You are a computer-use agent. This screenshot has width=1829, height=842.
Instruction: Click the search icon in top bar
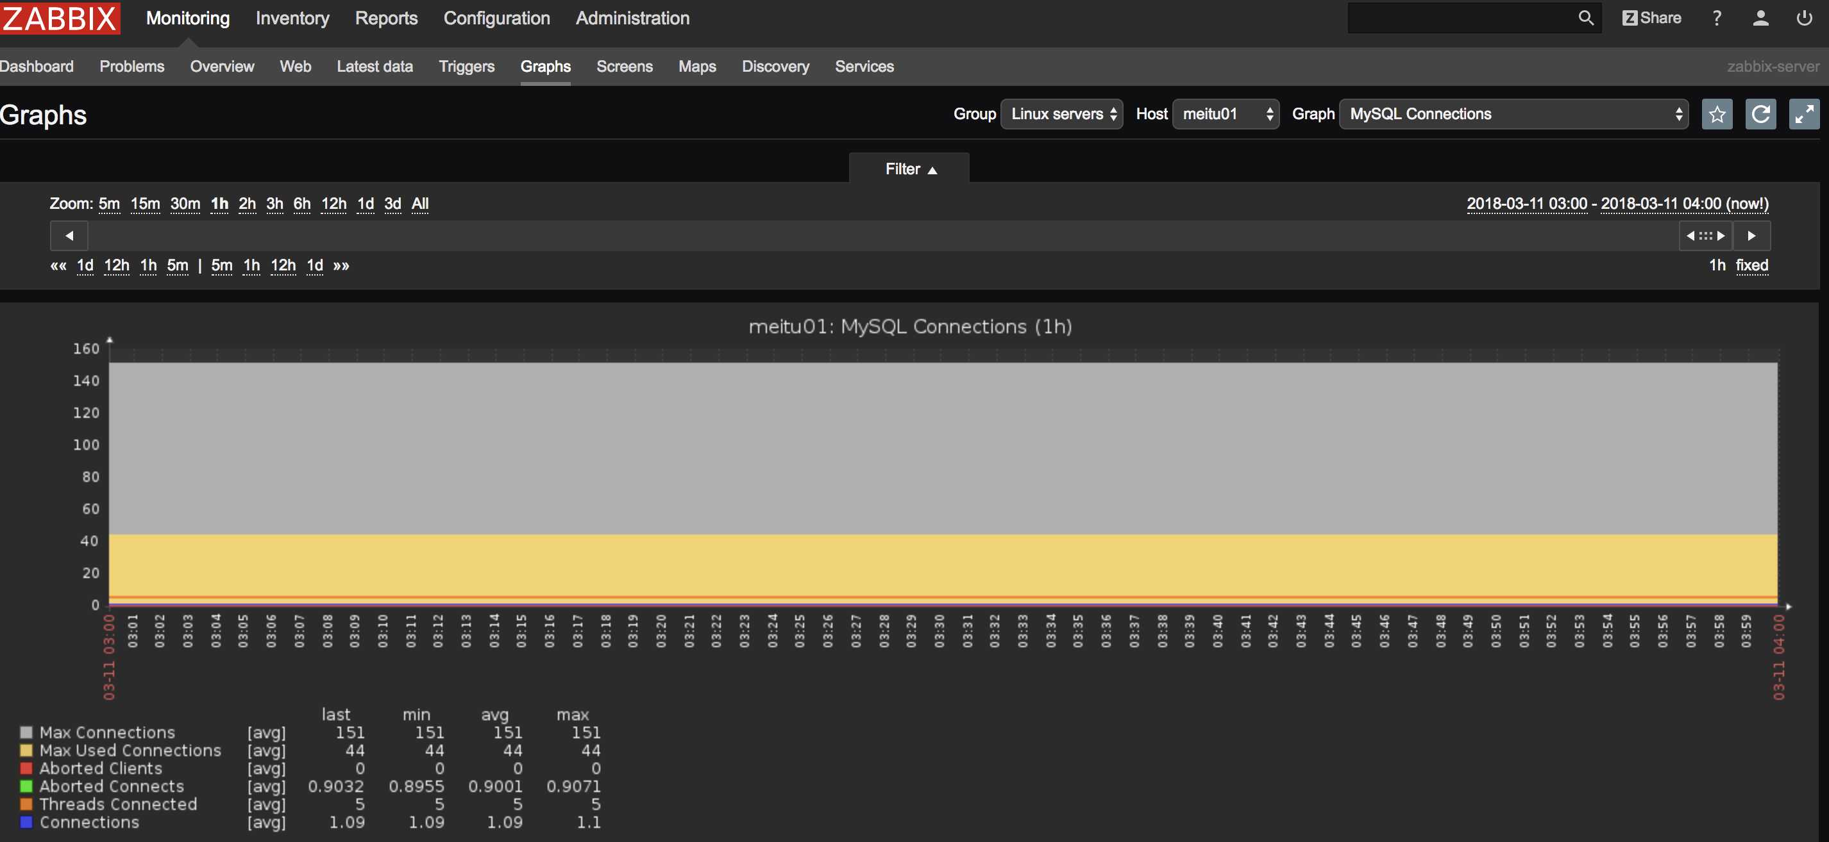tap(1583, 17)
